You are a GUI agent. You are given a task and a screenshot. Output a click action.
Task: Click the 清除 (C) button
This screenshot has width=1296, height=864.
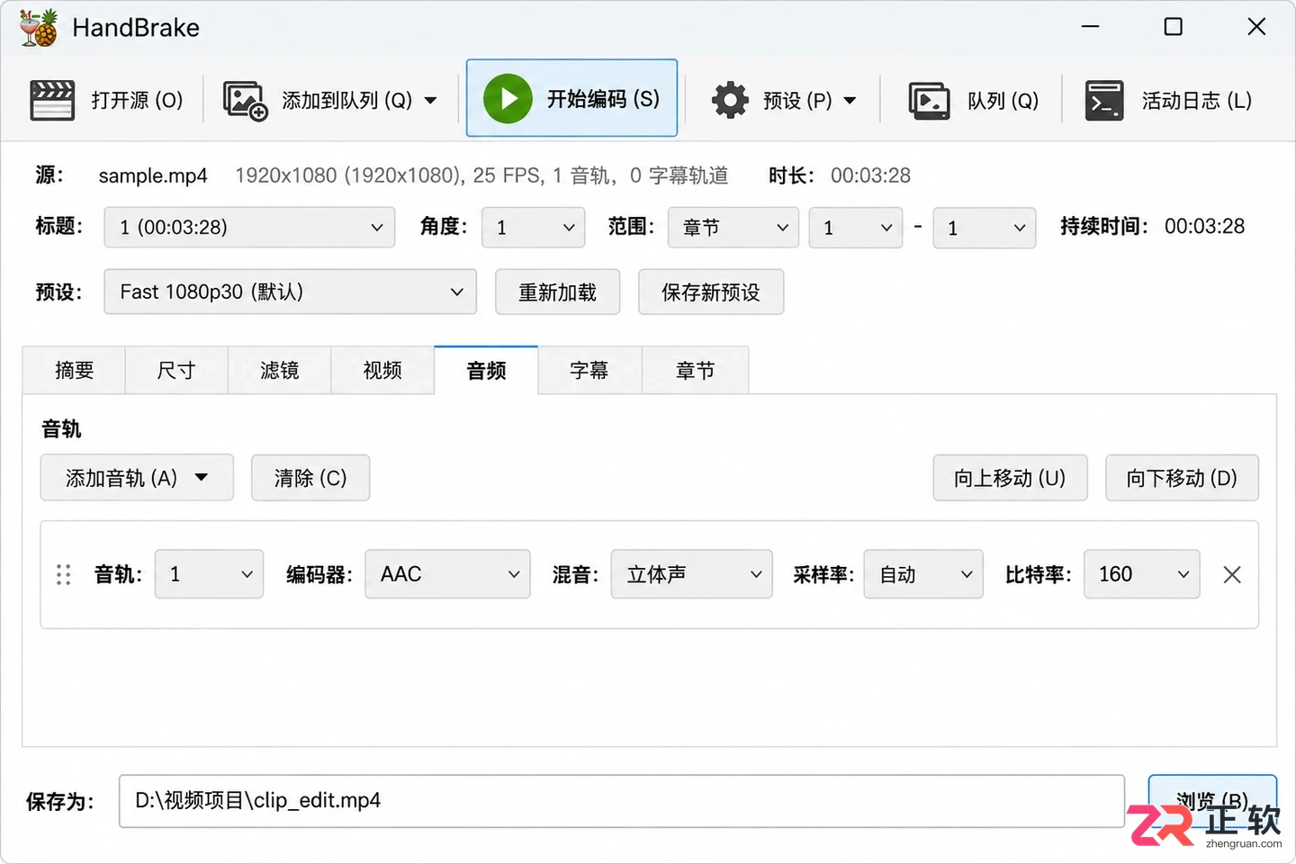click(310, 478)
